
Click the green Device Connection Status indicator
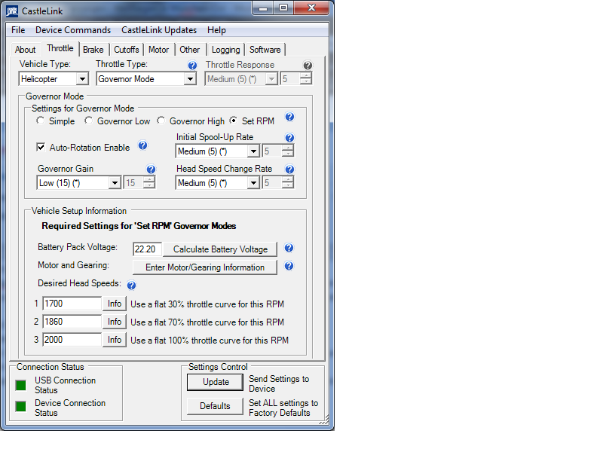tap(21, 406)
